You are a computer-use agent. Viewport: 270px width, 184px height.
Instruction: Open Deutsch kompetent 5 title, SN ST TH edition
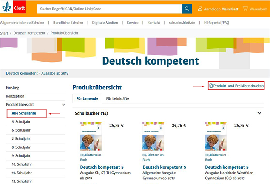click(102, 167)
